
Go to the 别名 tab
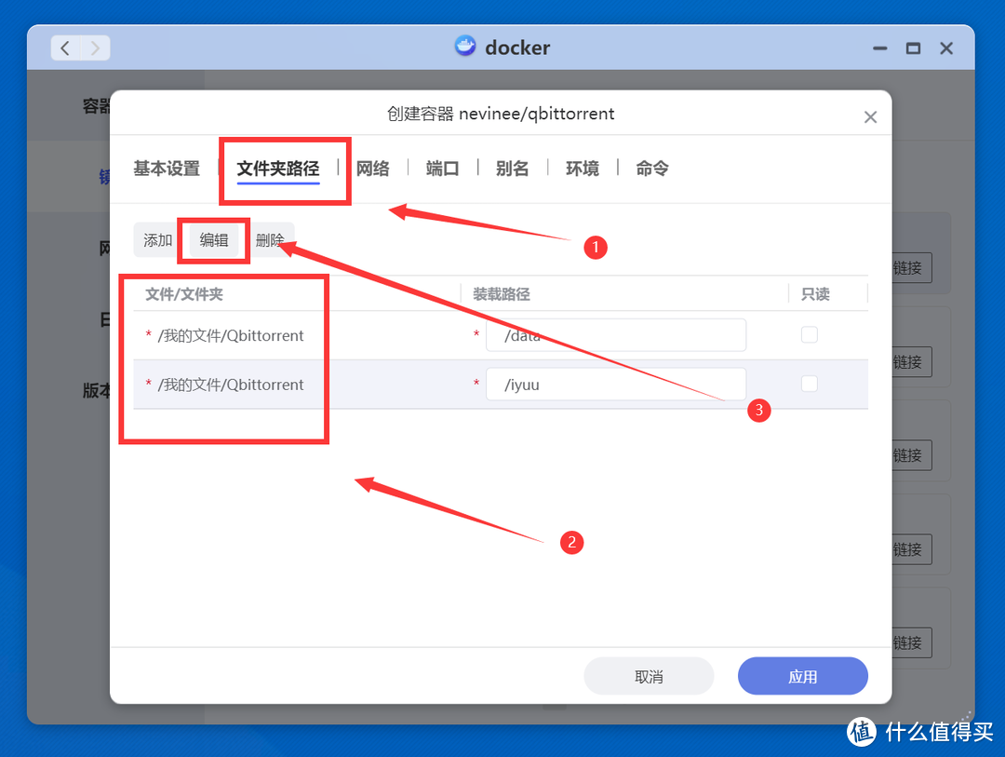pyautogui.click(x=513, y=169)
